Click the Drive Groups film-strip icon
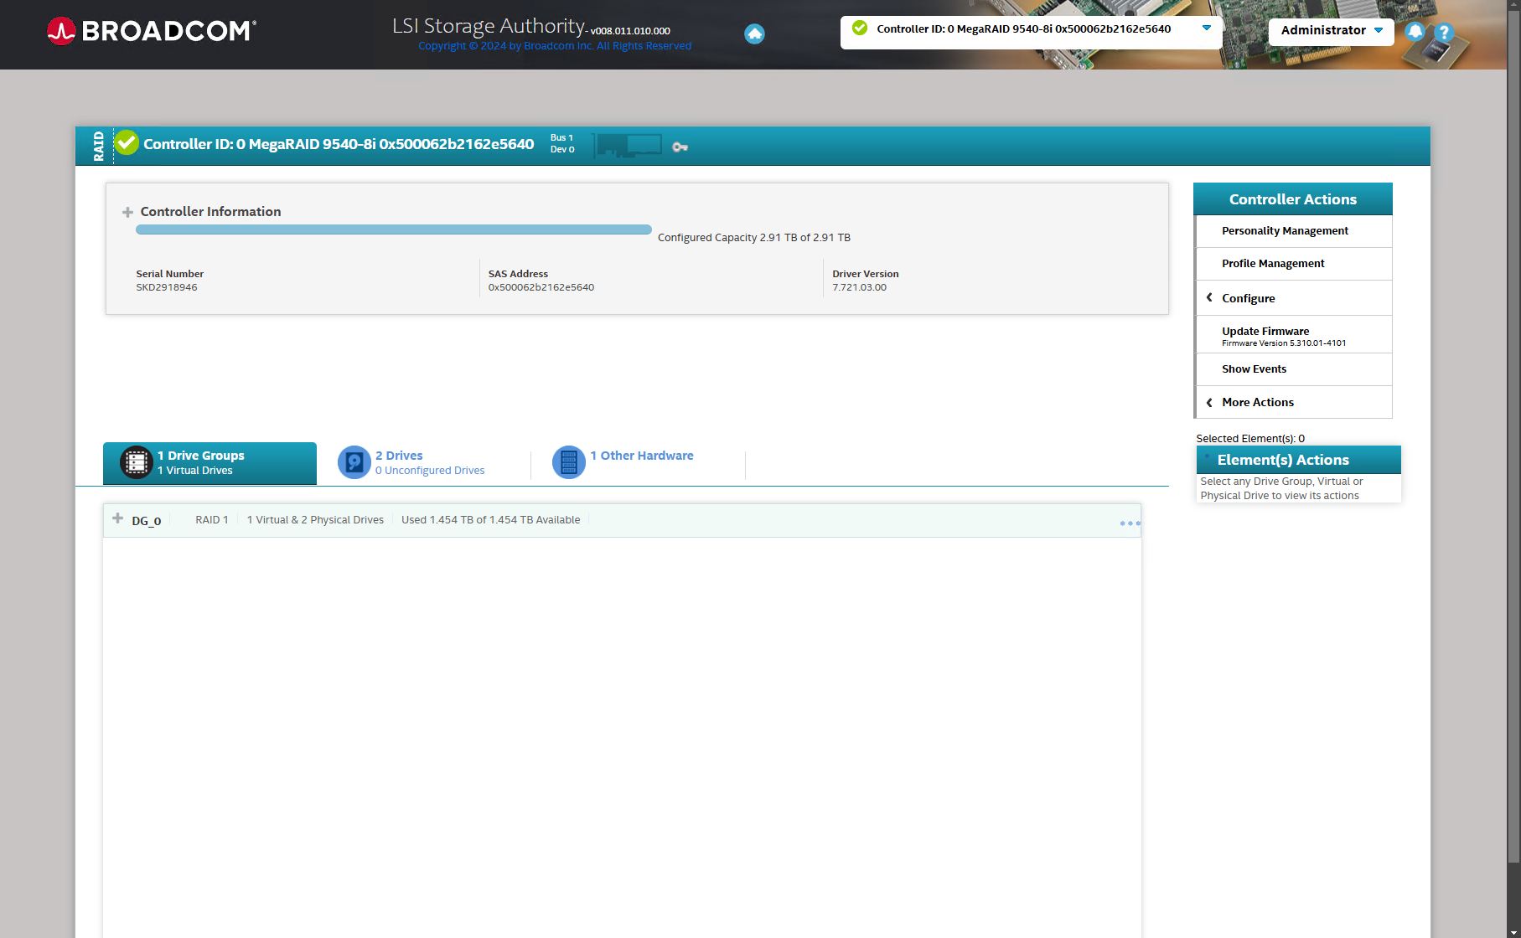The image size is (1521, 938). pyautogui.click(x=136, y=462)
